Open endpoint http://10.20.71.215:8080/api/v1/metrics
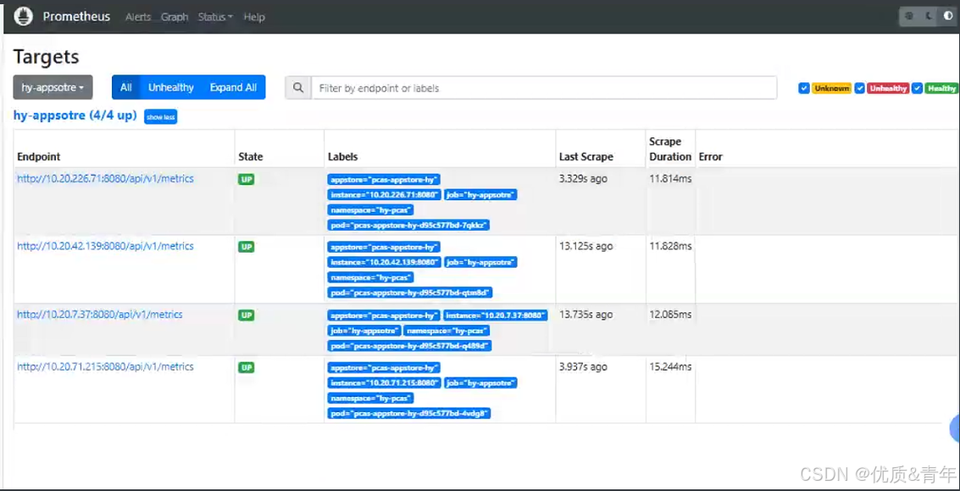 [105, 366]
